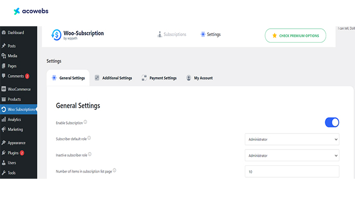This screenshot has height=205, width=355.
Task: Open the Pages menu item
Action: pyautogui.click(x=18, y=66)
